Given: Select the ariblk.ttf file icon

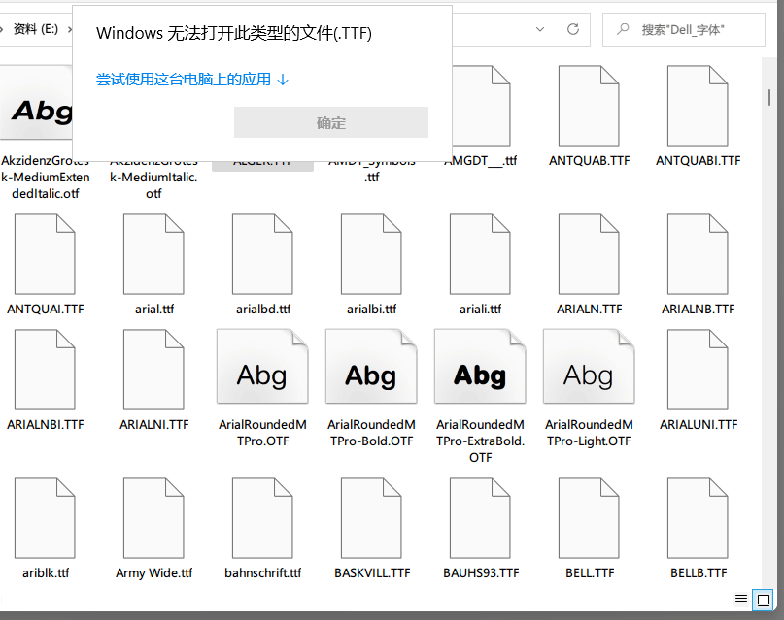Looking at the screenshot, I should point(45,518).
